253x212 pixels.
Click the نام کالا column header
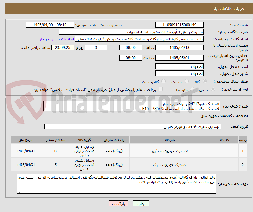click(x=170, y=140)
